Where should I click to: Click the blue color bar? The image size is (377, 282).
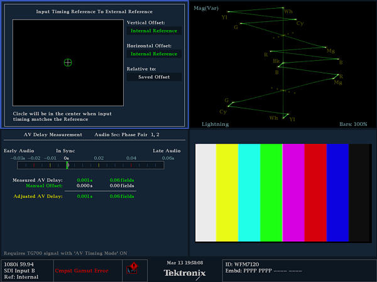(x=338, y=192)
